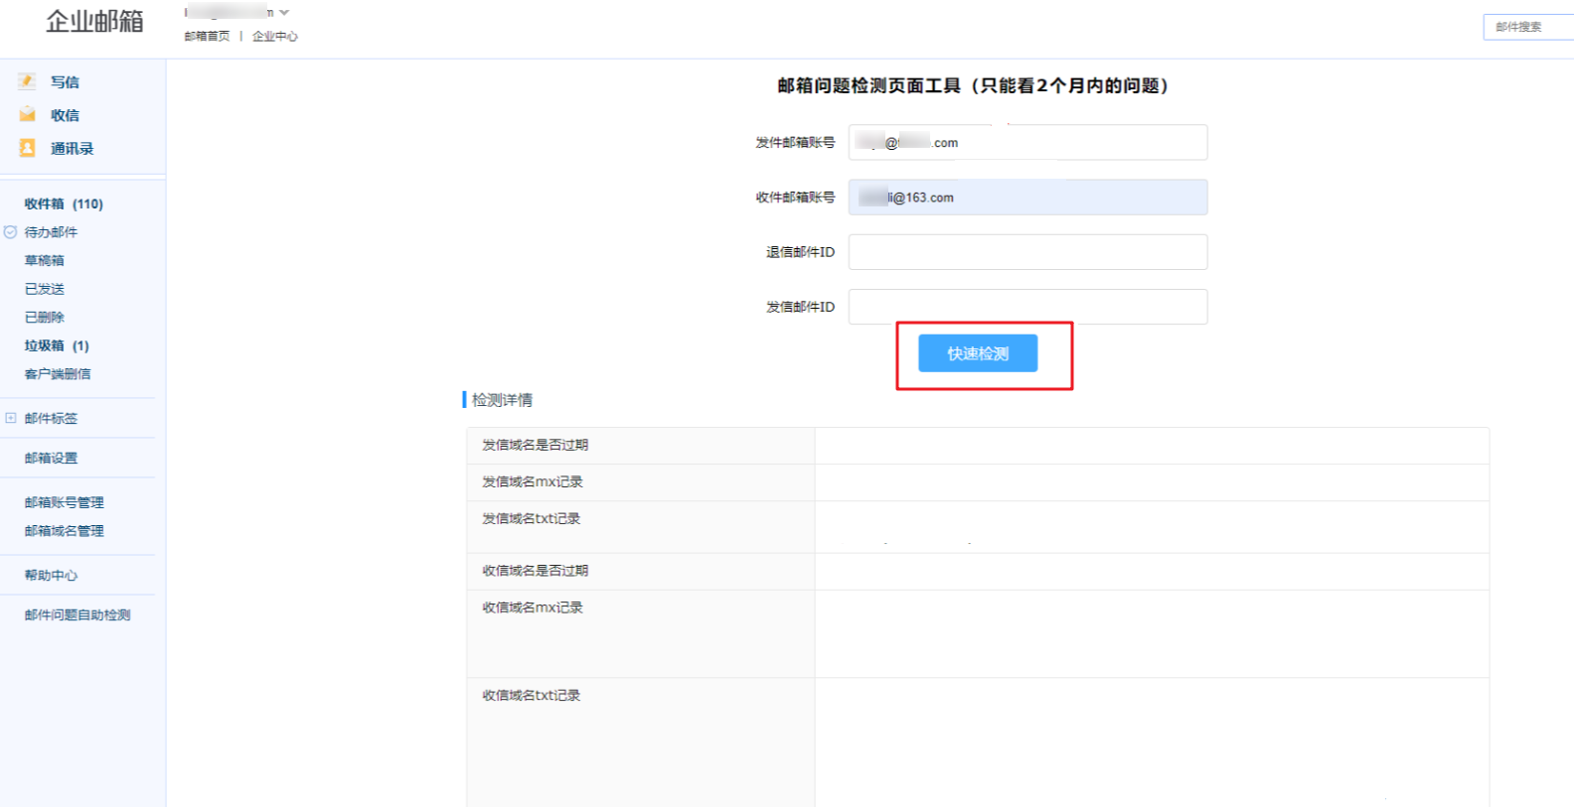Open the 垃圾箱 (1) folder
Screen dimensions: 1574x809
(x=57, y=345)
